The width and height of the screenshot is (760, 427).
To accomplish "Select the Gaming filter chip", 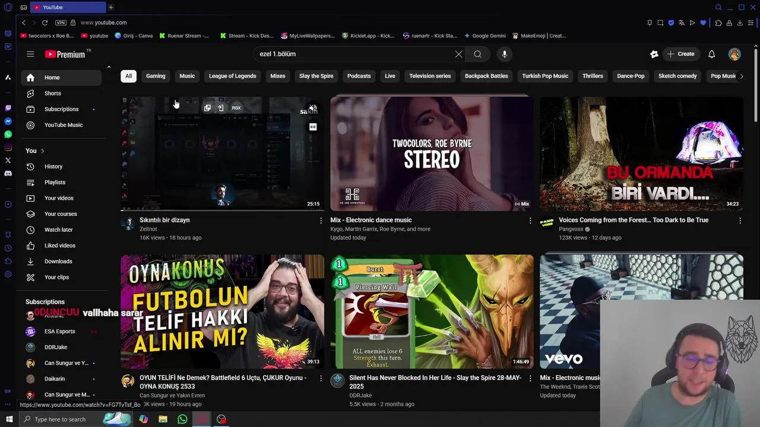I will click(x=156, y=76).
